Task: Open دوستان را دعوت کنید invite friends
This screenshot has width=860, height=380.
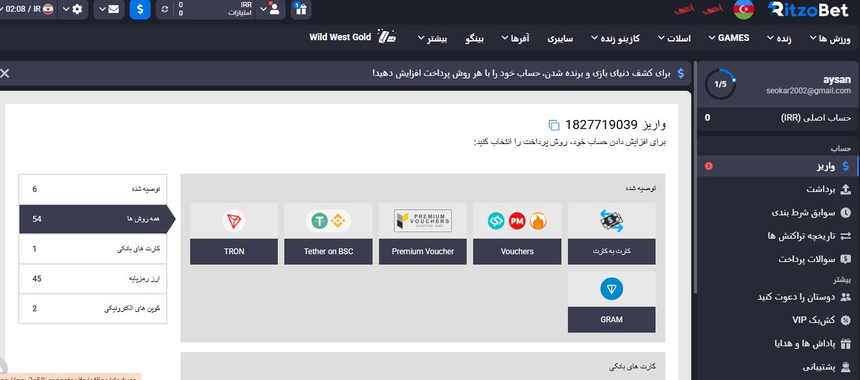Action: [x=778, y=296]
